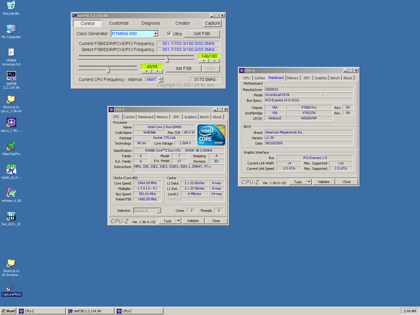
Task: Open the Customize tab in SetFSB
Action: tap(119, 23)
